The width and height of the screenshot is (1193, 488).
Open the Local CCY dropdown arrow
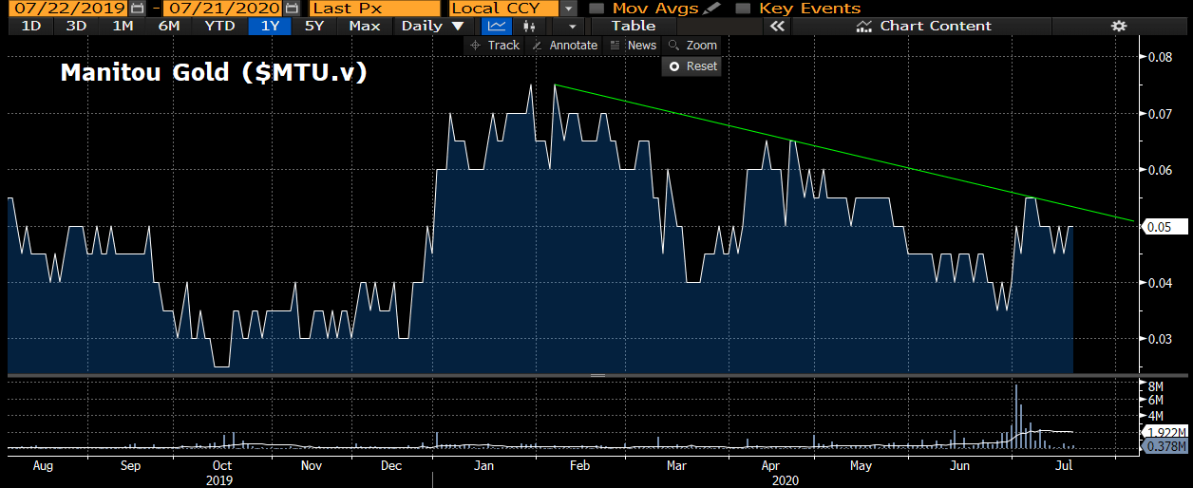[569, 9]
